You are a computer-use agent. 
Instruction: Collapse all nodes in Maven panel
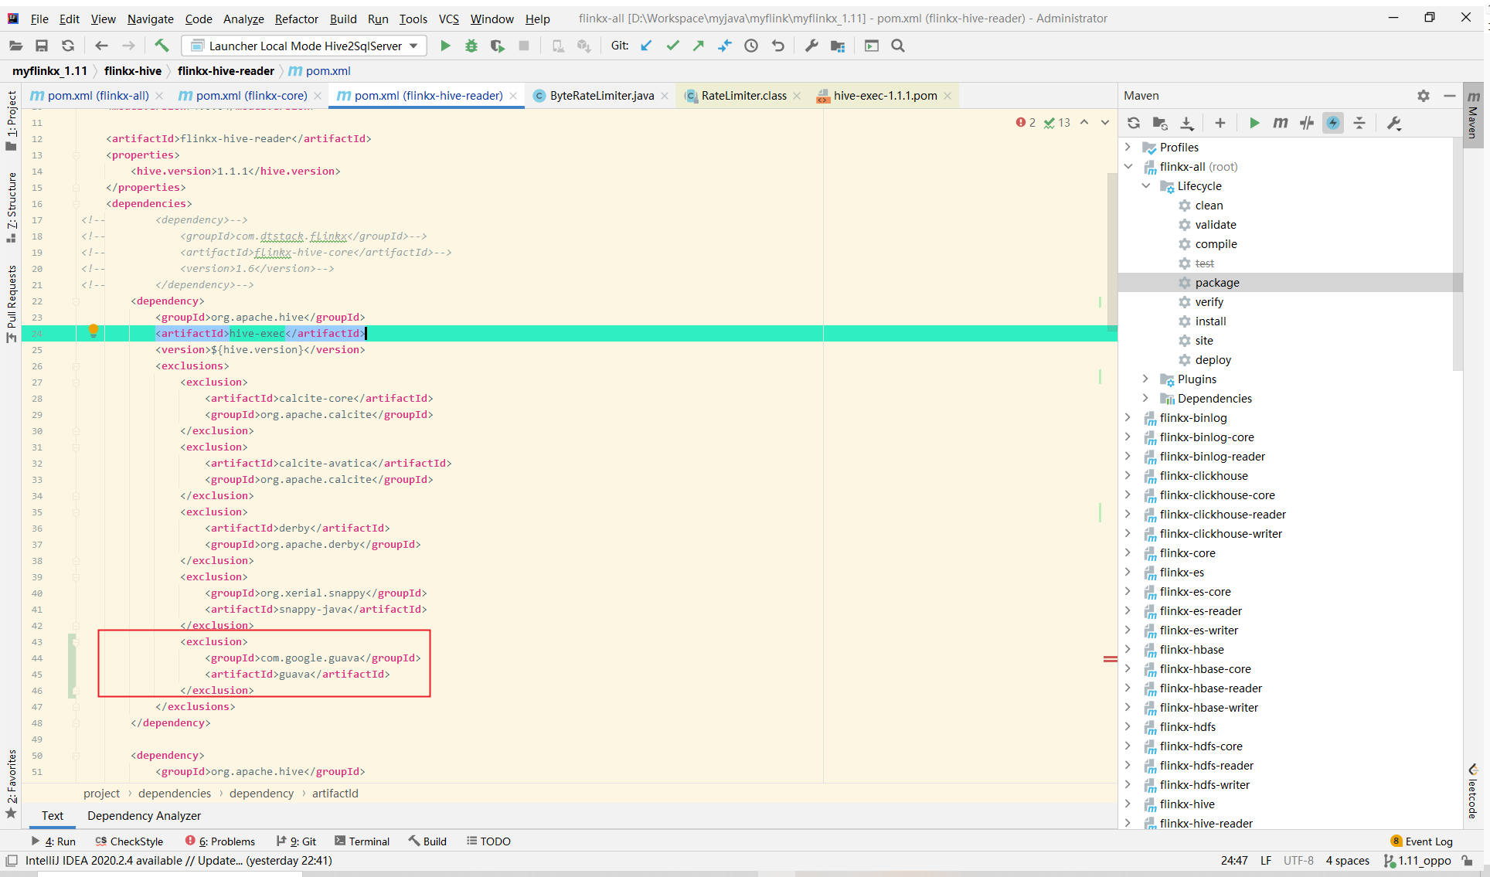[x=1359, y=123]
